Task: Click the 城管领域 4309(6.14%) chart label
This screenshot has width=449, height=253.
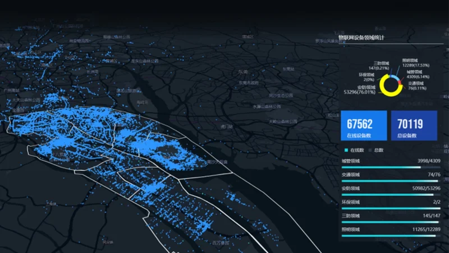Action: 418,75
